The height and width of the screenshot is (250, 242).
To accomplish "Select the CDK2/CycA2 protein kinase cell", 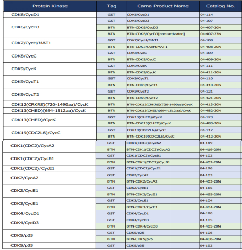I will point(49,178).
